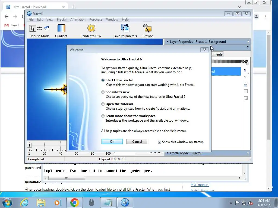Click the animation timeline frame marker
Viewport: 278px width, 208px height.
coord(29,145)
